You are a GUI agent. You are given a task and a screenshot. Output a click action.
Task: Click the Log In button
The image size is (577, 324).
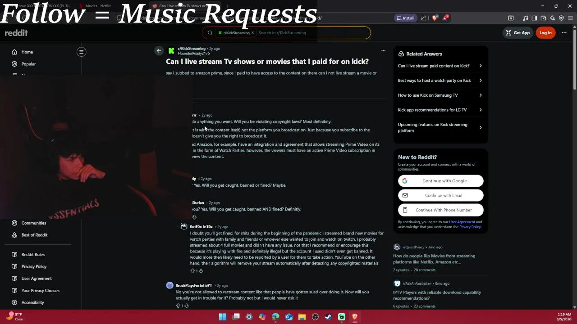(x=545, y=32)
